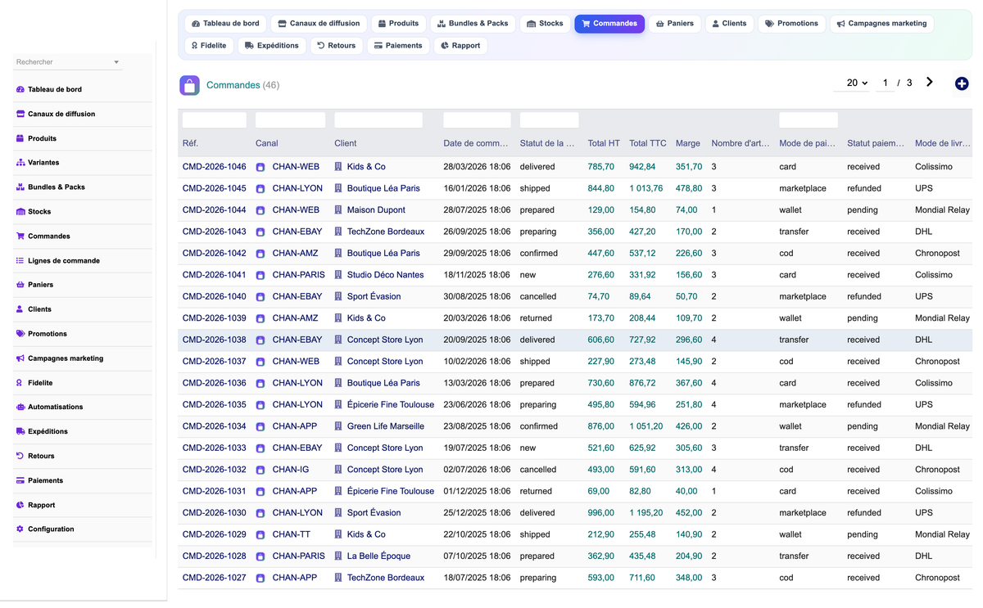Open Rapport in sidebar
Image resolution: width=983 pixels, height=608 pixels.
click(x=42, y=505)
